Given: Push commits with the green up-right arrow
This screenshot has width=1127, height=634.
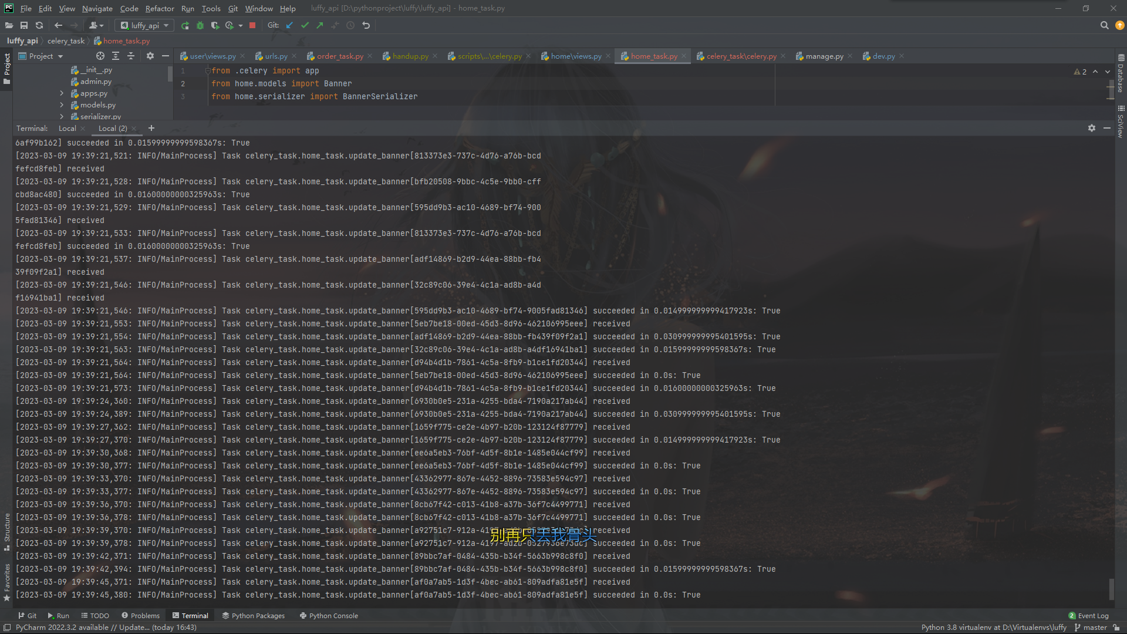Looking at the screenshot, I should (320, 25).
